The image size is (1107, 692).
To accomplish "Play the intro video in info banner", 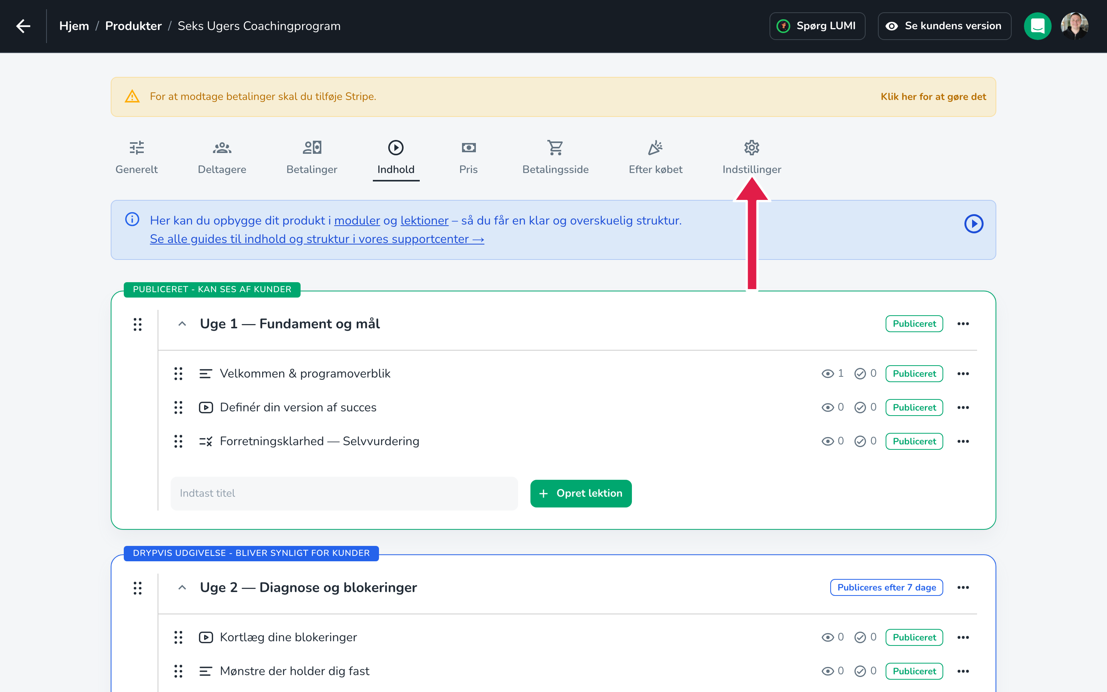I will (x=974, y=224).
